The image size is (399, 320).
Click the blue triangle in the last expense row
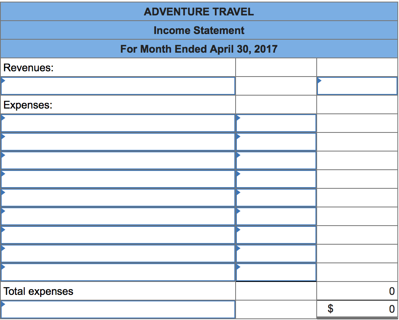click(x=4, y=267)
